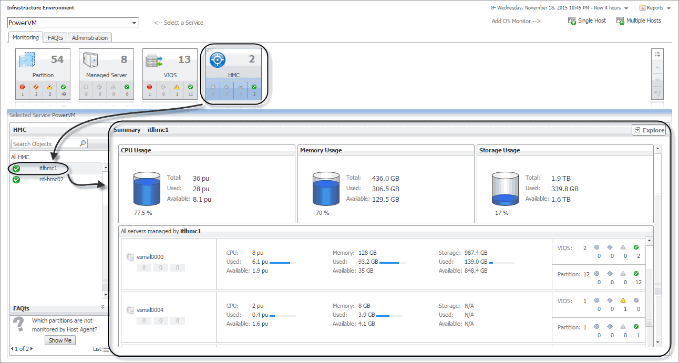Open the time range dropdown arrow
This screenshot has width=679, height=363.
pyautogui.click(x=626, y=8)
